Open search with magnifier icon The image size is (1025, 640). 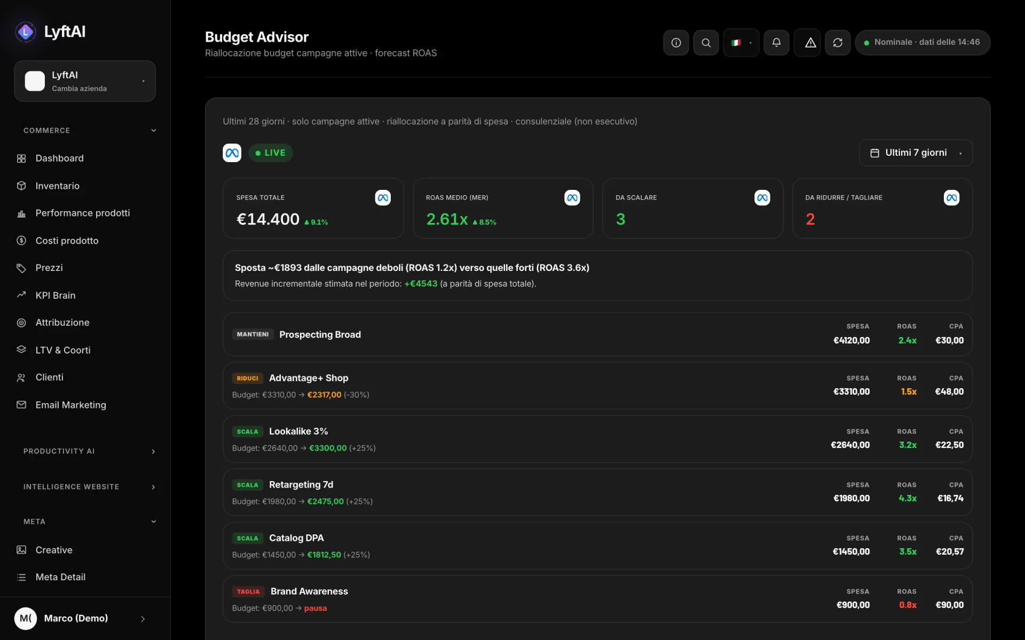point(706,43)
